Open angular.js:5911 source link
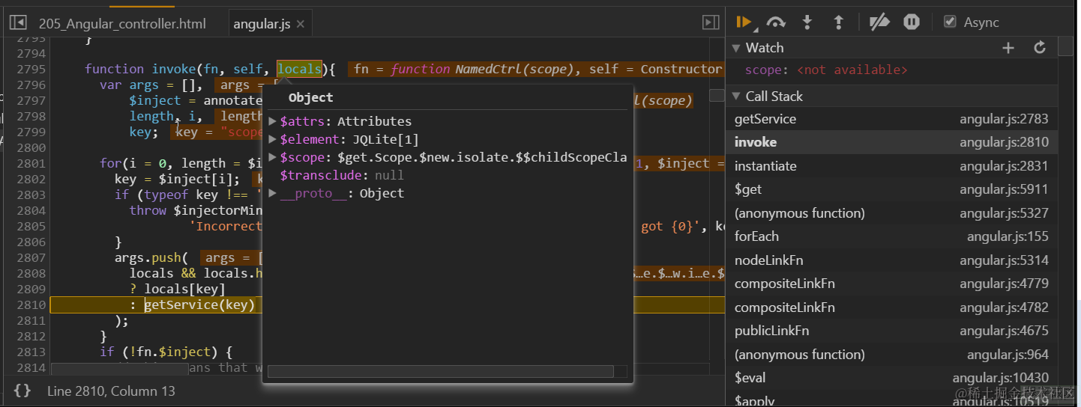This screenshot has width=1081, height=407. click(1004, 189)
